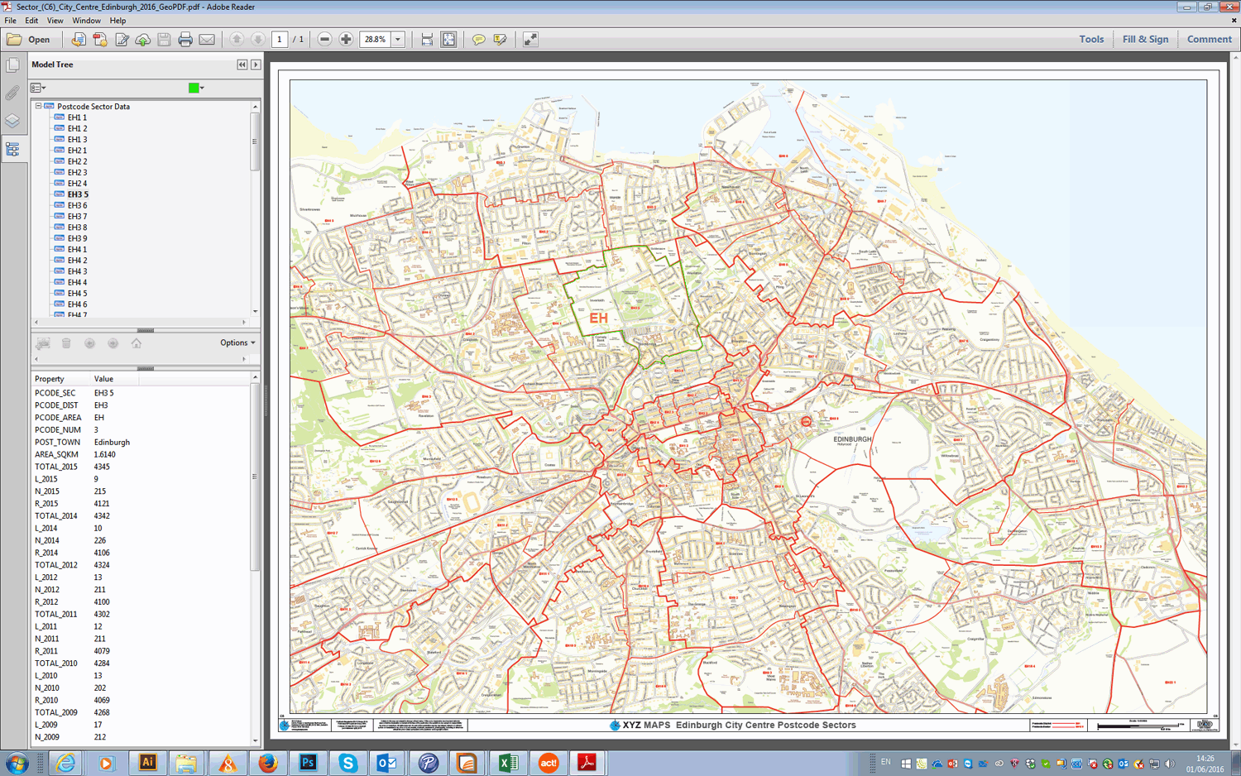Toggle the Fit Width scrolling mode

[x=427, y=39]
